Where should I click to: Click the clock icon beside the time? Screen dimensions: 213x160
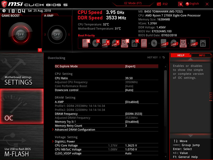4,11
